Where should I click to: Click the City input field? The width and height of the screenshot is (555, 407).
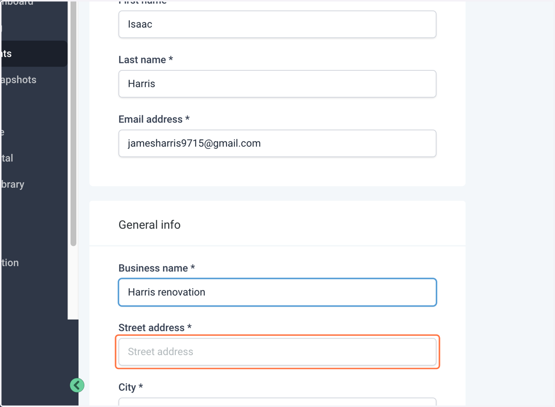277,402
